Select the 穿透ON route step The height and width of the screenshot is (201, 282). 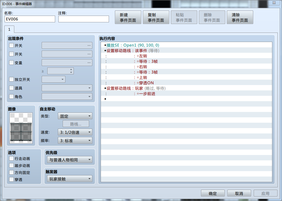click(186, 83)
